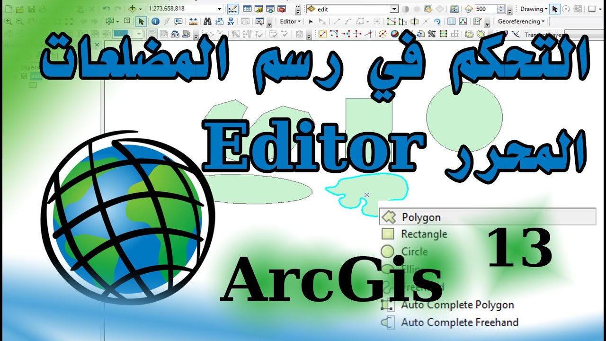Undo the last action
The width and height of the screenshot is (606, 341).
106,9
